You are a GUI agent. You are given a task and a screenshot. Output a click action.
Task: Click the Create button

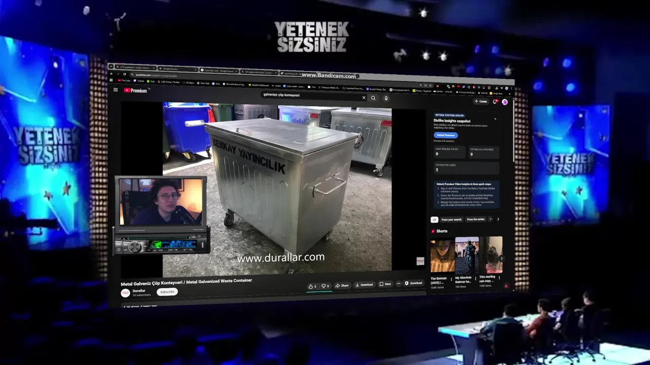coord(481,101)
